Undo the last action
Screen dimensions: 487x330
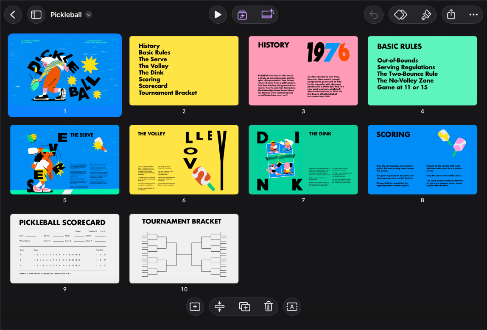pos(374,14)
